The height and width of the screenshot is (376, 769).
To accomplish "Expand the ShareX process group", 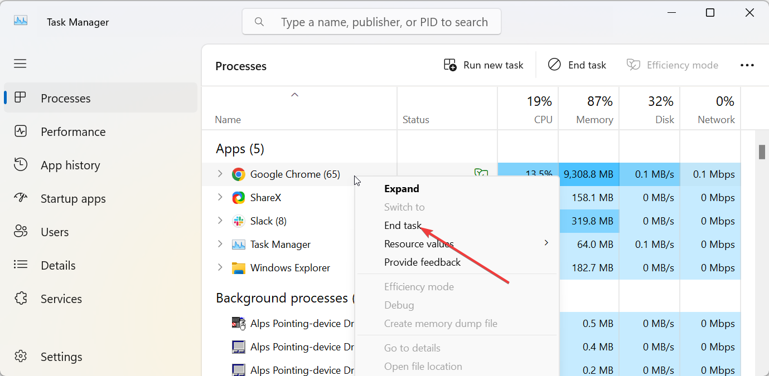I will pos(220,198).
